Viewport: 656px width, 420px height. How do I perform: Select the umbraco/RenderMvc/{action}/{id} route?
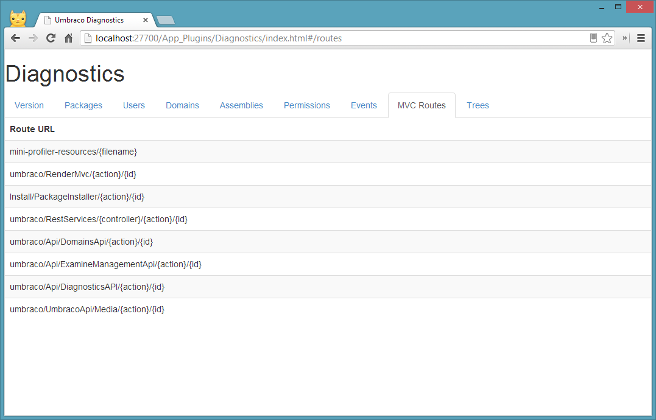pos(328,174)
